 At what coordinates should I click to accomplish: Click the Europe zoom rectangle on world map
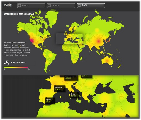[70, 39]
